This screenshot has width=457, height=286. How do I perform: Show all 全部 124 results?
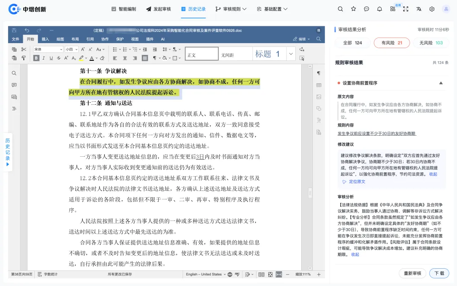(352, 43)
